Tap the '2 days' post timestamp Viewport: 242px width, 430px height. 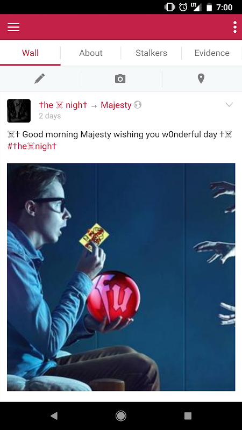tap(50, 116)
